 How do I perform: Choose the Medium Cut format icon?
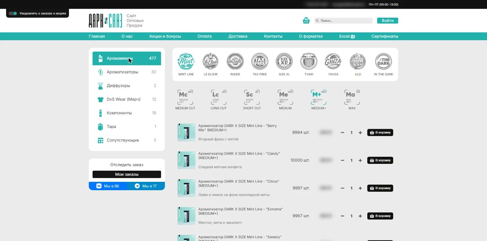point(185,97)
